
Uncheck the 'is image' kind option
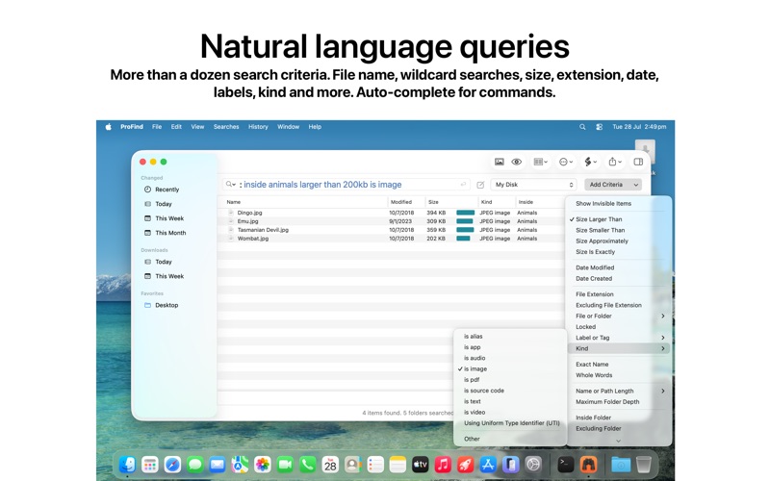coord(475,369)
